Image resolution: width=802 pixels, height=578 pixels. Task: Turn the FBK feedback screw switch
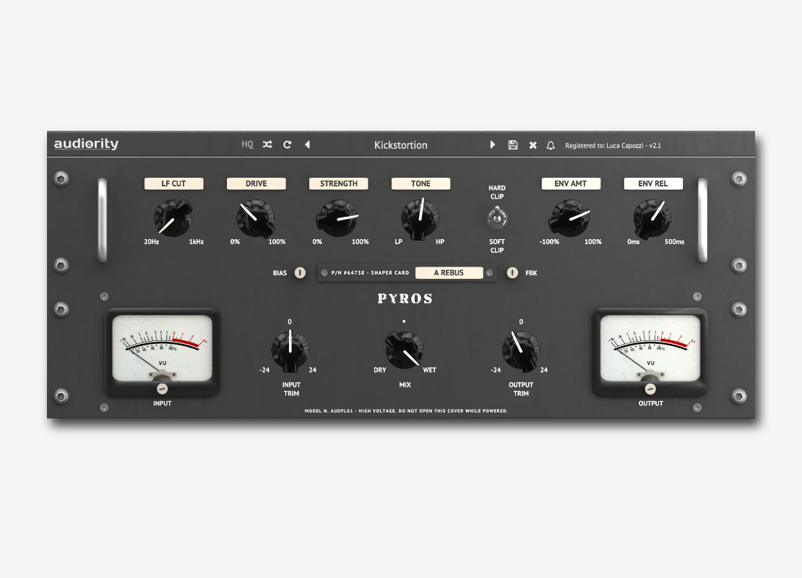tap(512, 272)
